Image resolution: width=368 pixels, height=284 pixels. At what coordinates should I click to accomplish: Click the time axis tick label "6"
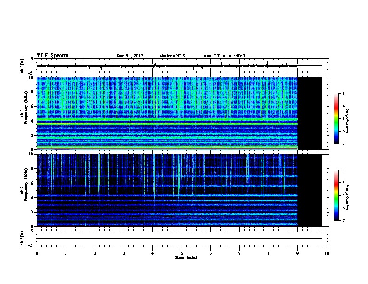[210, 253]
